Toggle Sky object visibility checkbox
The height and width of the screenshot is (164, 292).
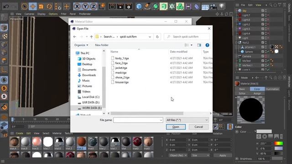pos(263,10)
